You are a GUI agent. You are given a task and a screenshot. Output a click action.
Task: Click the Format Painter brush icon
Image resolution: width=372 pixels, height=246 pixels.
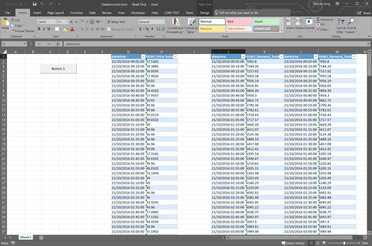(13, 31)
